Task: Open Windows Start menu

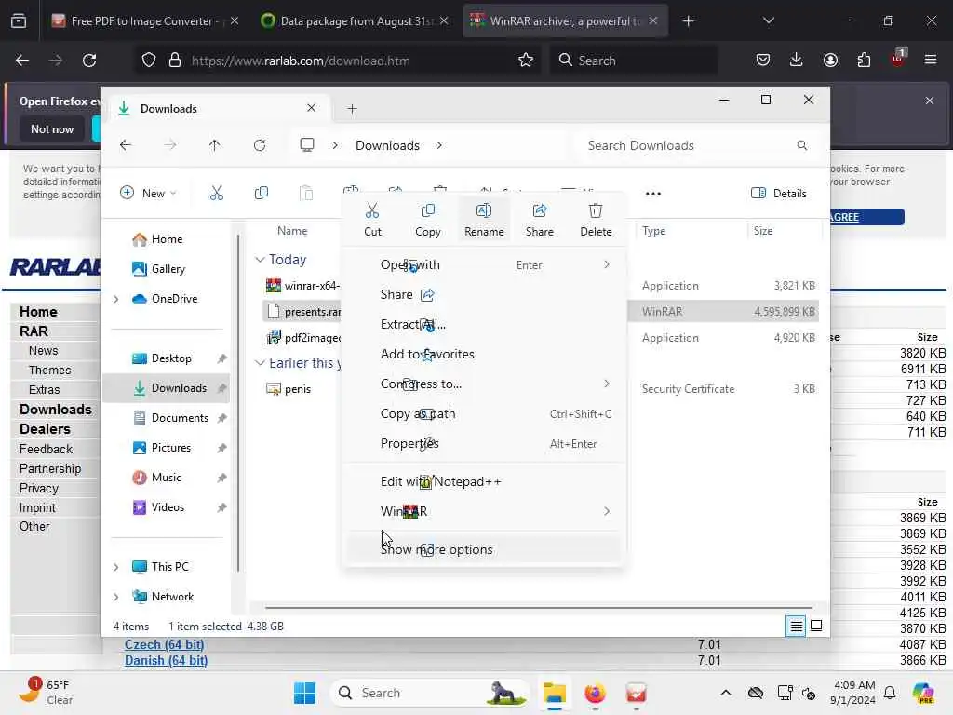Action: tap(304, 693)
